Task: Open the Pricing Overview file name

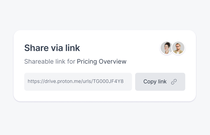Action: point(101,62)
